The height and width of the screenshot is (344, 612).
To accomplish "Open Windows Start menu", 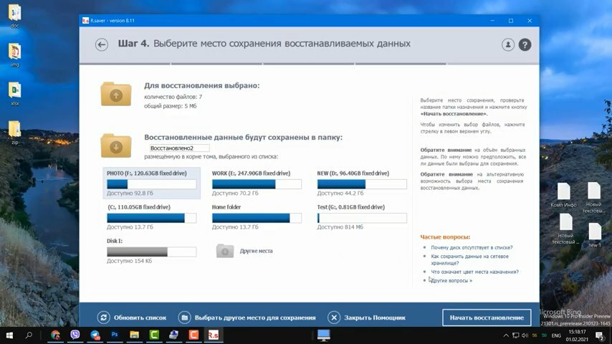I will tap(9, 335).
